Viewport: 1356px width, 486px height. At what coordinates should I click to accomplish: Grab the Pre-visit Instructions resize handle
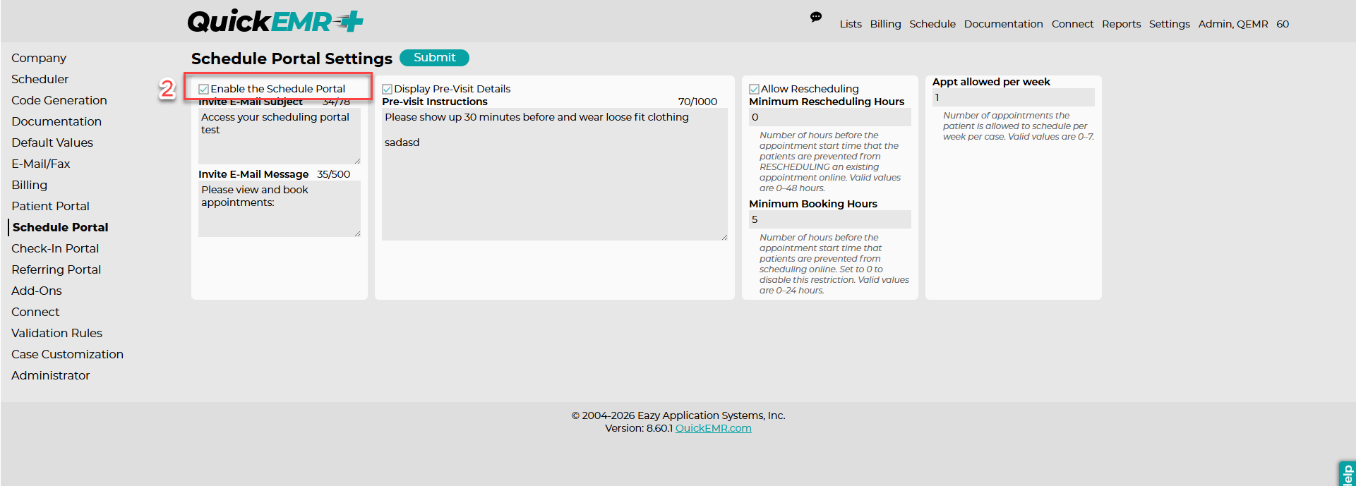[x=724, y=237]
